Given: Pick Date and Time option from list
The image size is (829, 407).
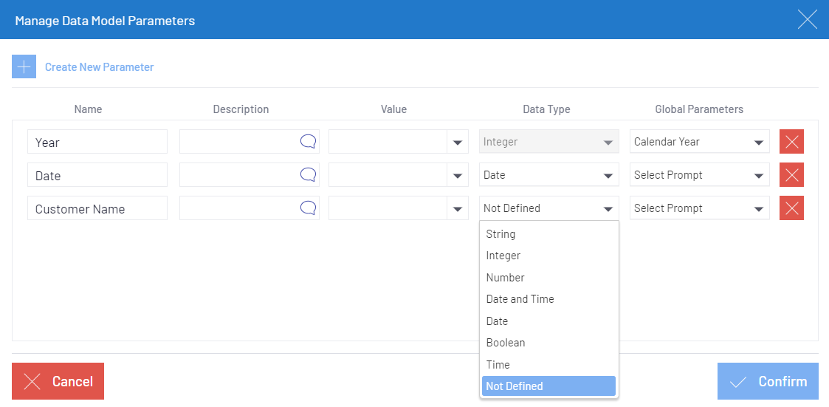Looking at the screenshot, I should click(x=520, y=299).
